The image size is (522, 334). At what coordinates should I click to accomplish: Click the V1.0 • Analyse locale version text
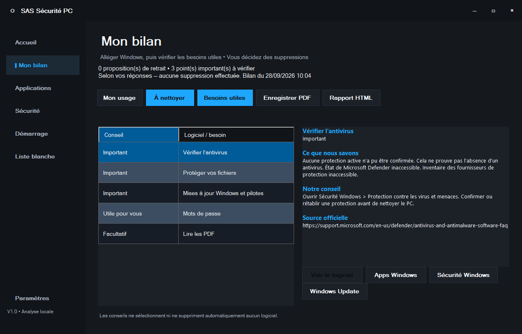click(x=30, y=312)
